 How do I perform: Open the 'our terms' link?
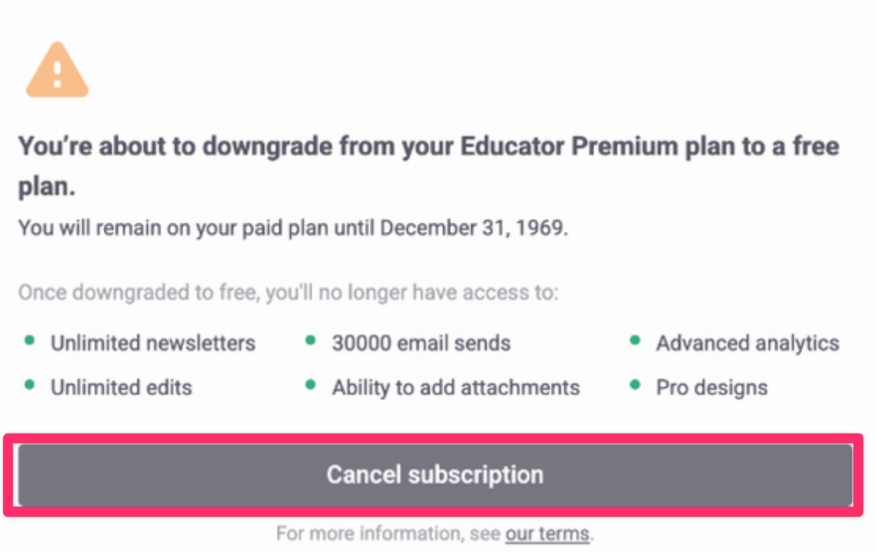(547, 534)
